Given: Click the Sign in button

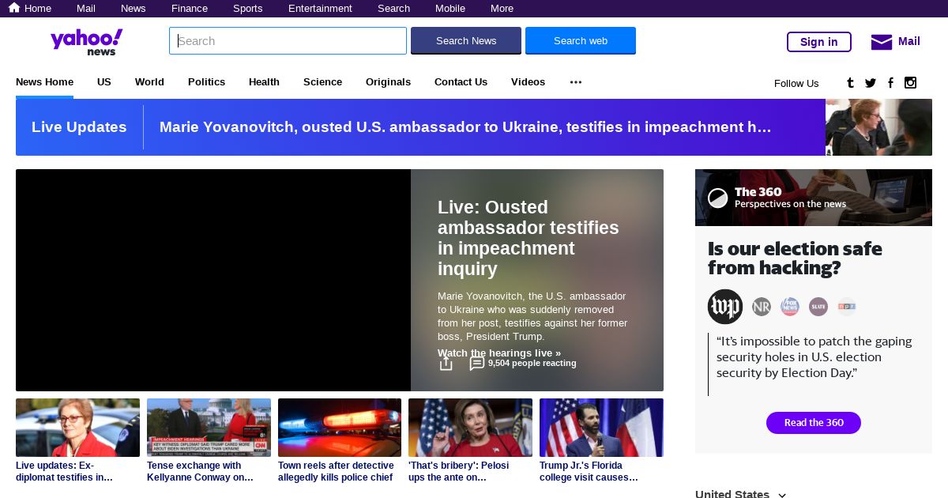Looking at the screenshot, I should coord(819,42).
